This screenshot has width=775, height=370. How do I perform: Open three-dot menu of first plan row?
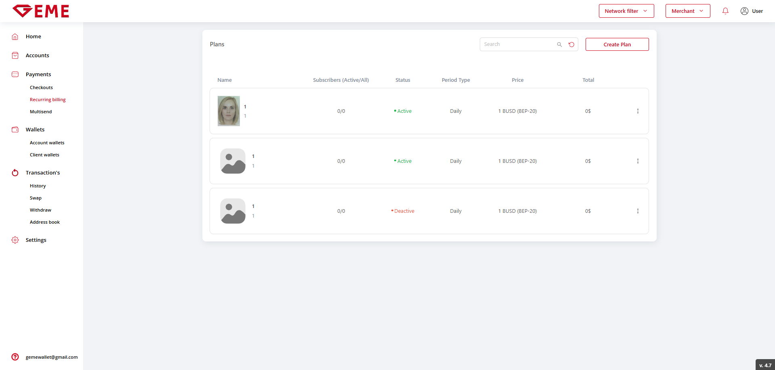pos(638,111)
